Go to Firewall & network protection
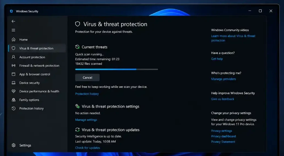The width and height of the screenshot is (284, 156). click(37, 66)
